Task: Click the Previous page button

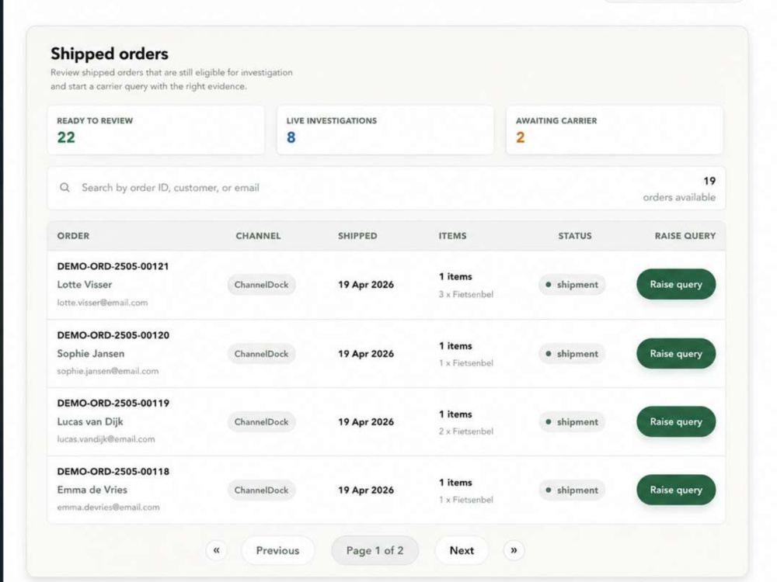Action: coord(277,550)
